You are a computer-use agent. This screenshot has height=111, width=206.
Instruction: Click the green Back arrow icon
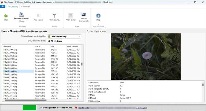pos(6,16)
